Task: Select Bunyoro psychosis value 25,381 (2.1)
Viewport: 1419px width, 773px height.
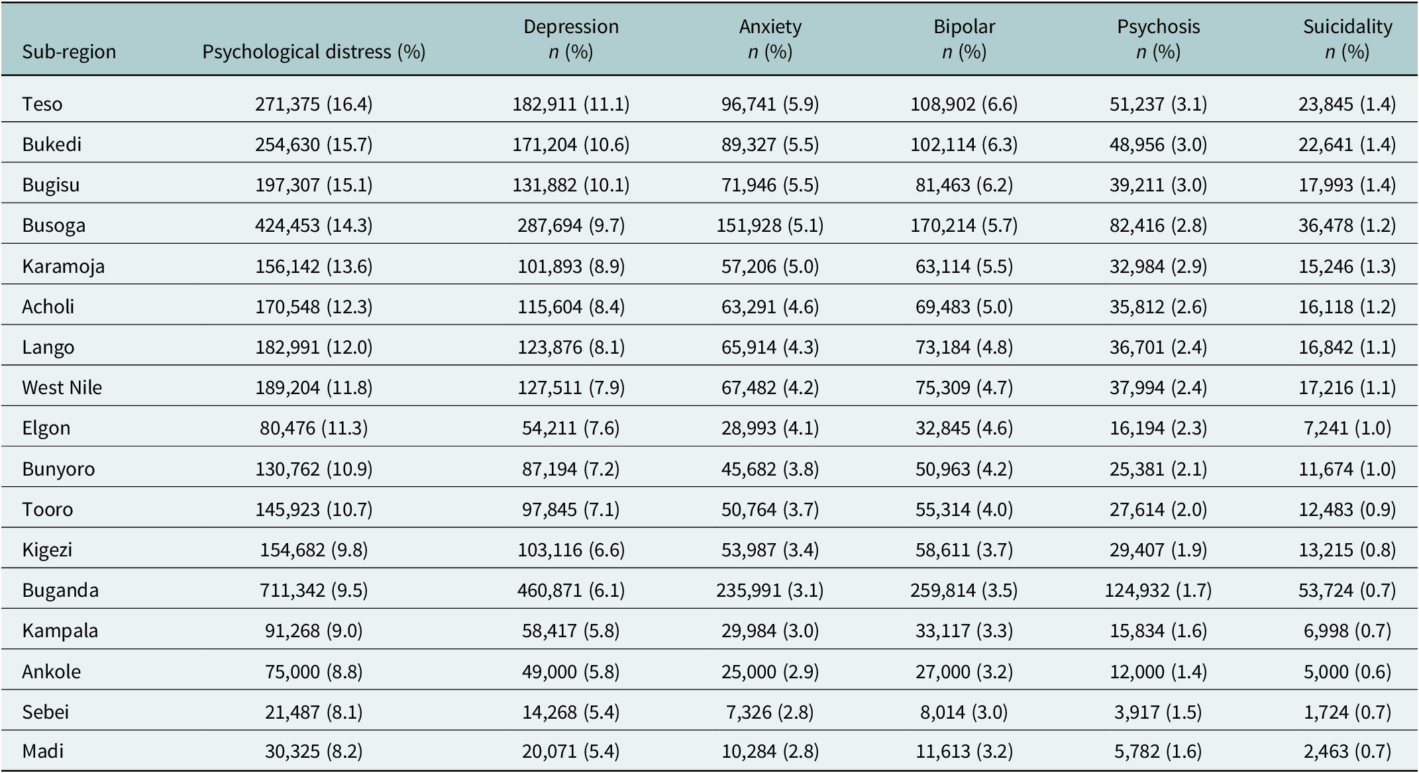Action: (x=1158, y=469)
